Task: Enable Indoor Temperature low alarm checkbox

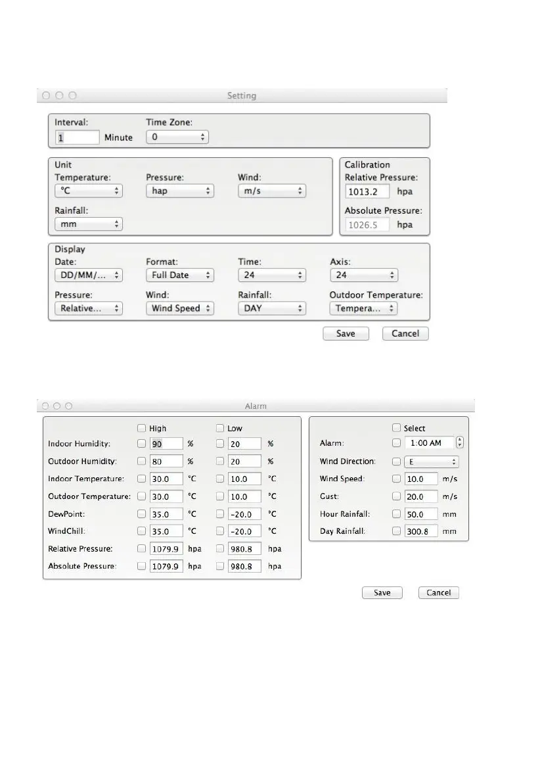Action: [x=220, y=479]
